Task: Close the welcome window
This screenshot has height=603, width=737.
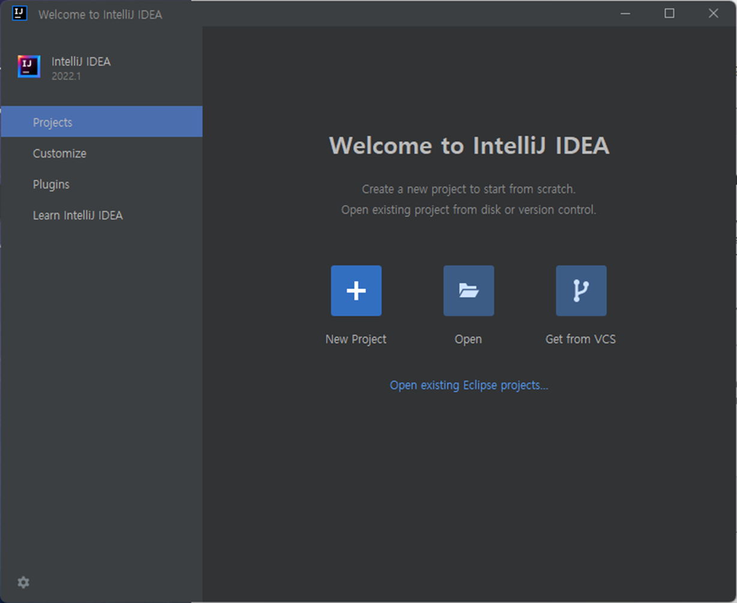Action: [713, 13]
